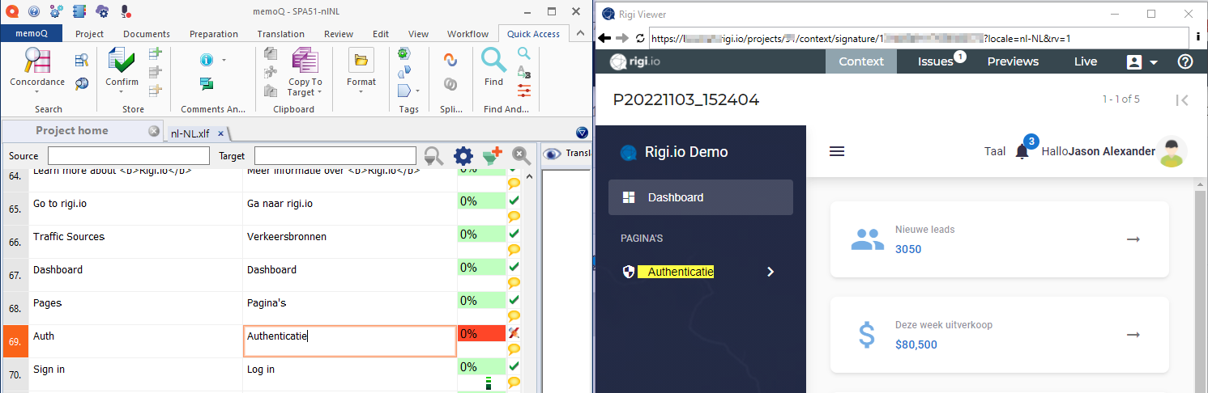Viewport: 1208px width, 393px height.
Task: Click the Dashboard sidebar item in Rigi
Action: tap(701, 197)
